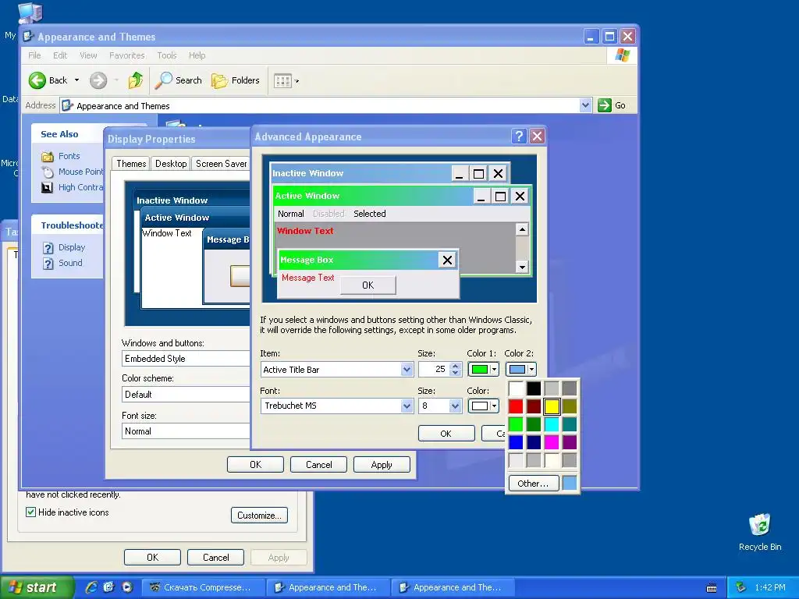Click the item Size field showing 25
The height and width of the screenshot is (599, 799).
coord(435,369)
